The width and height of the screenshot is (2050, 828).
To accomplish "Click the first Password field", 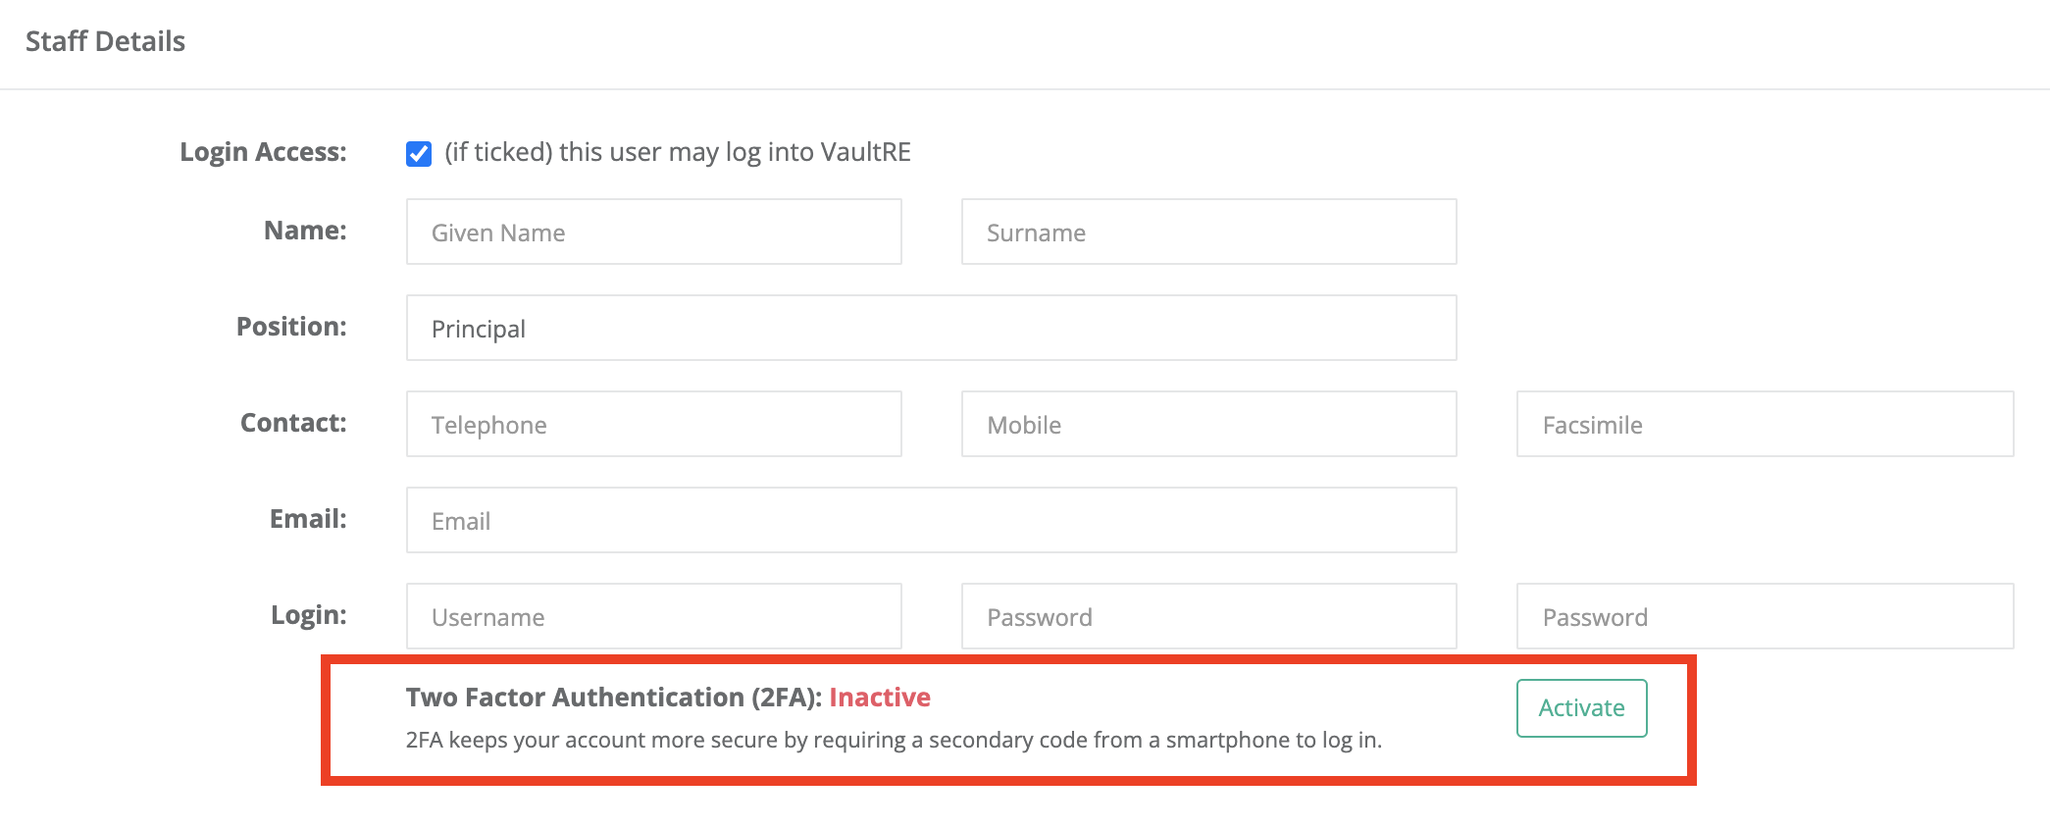I will tap(1208, 616).
